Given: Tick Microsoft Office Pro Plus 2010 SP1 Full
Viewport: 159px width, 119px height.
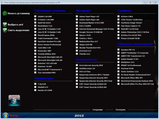Looking at the screenshot, I should tap(118, 84).
